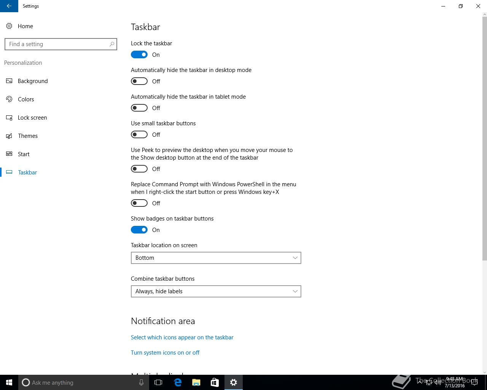Click the scrollbar down arrow
Image resolution: width=487 pixels, height=390 pixels.
tap(484, 372)
